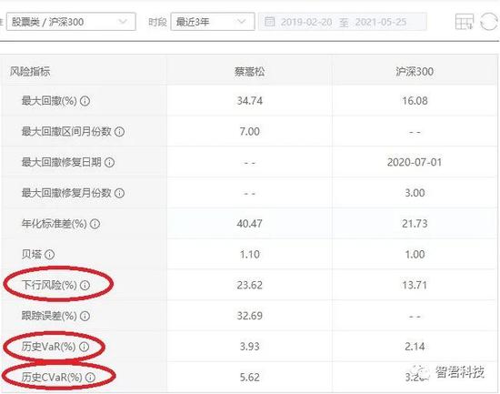Click the value 21.73 in 年化标准差 row
This screenshot has height=394, width=500.
[415, 224]
